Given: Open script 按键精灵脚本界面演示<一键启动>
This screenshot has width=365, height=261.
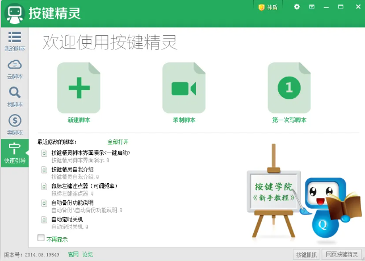Looking at the screenshot, I should pyautogui.click(x=91, y=153).
